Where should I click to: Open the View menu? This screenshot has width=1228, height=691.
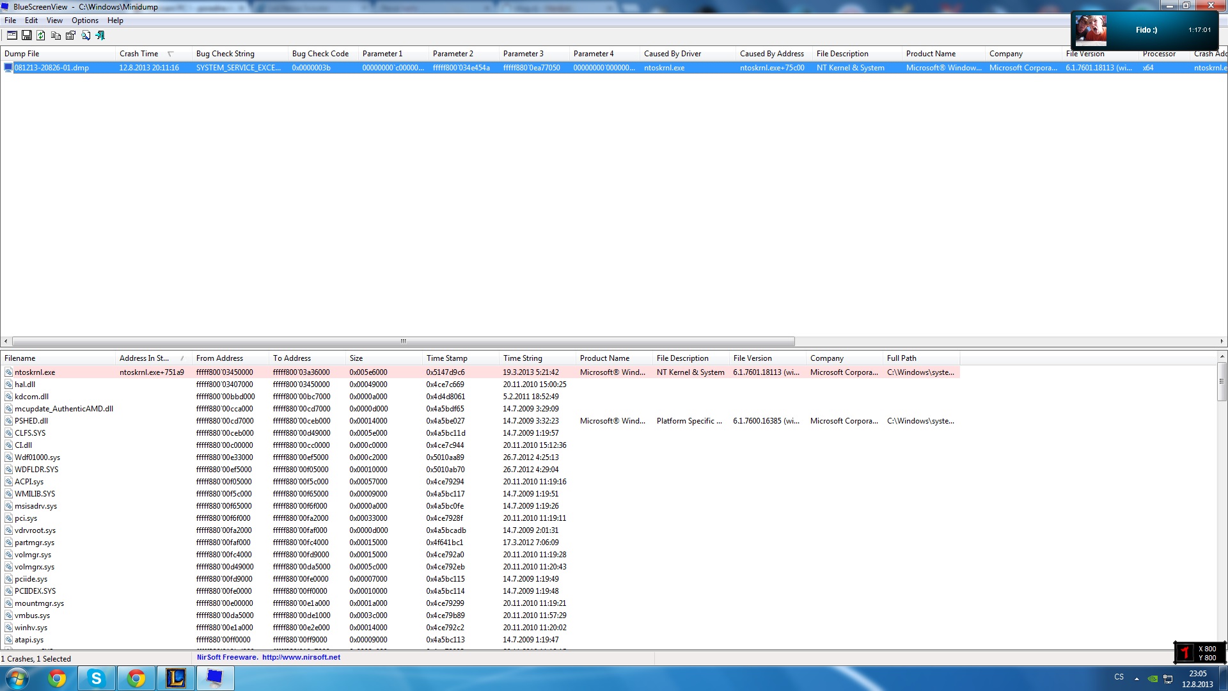(x=54, y=20)
